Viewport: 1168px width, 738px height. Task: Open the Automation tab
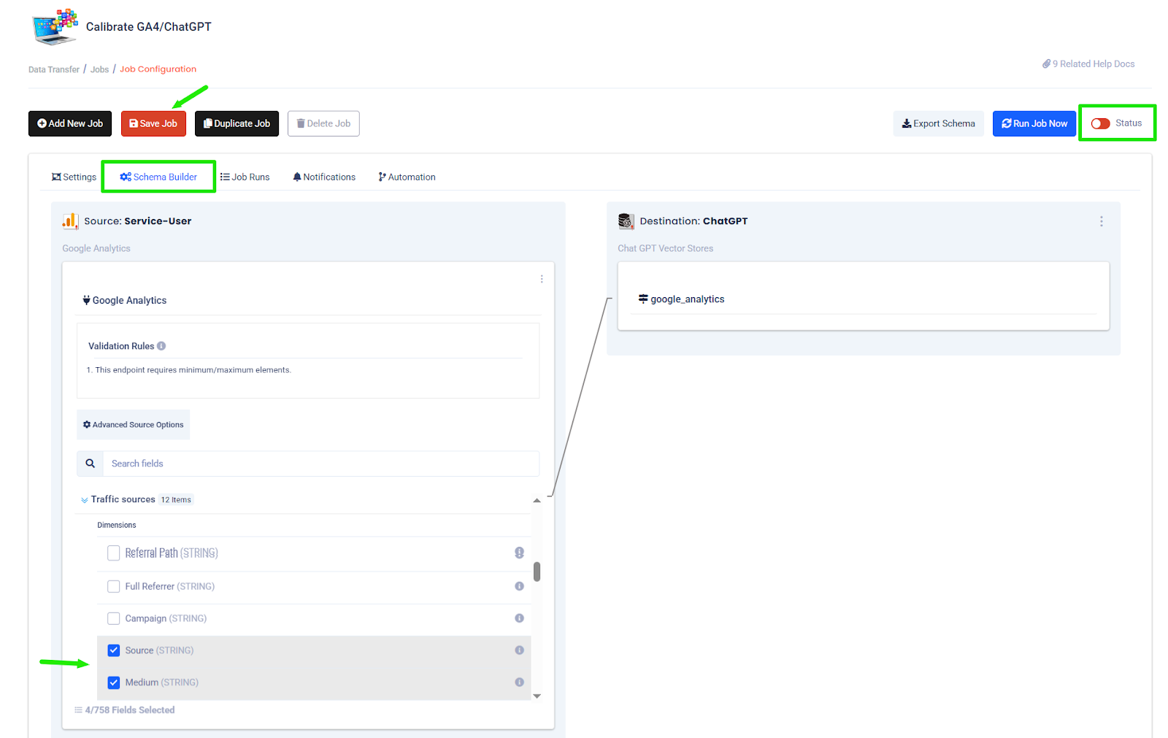coord(407,177)
